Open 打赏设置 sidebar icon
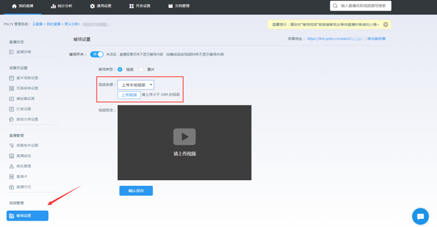The height and width of the screenshot is (227, 437). click(11, 109)
